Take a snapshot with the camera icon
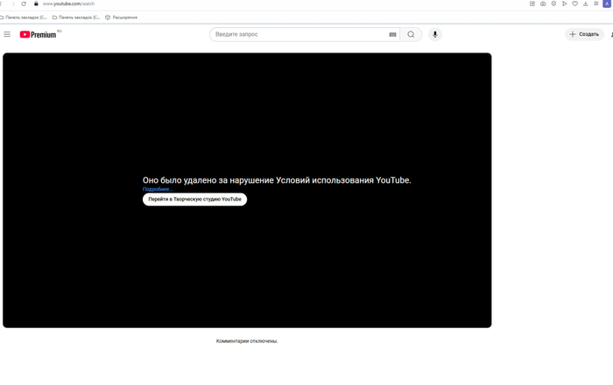Screen dimensions: 613x385 click(x=543, y=3)
